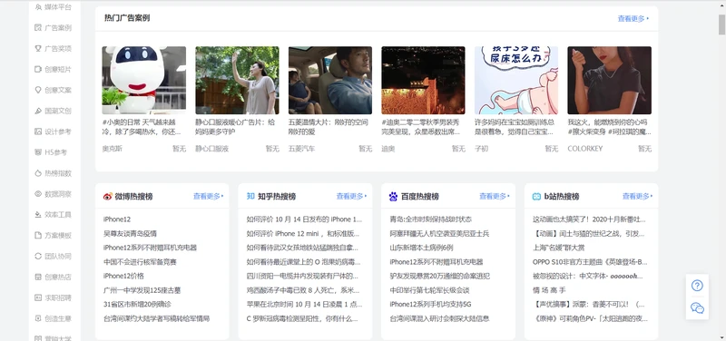
Task: View more of 热门广告案例
Action: tap(633, 18)
